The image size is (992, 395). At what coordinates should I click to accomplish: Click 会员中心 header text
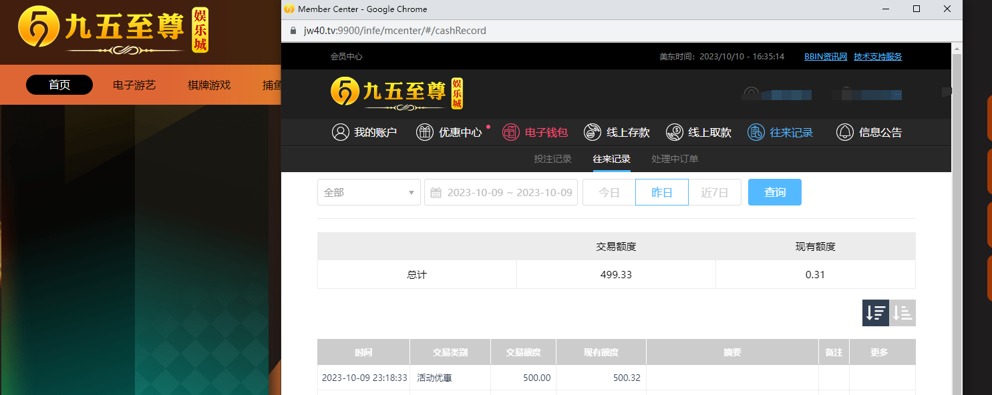347,57
